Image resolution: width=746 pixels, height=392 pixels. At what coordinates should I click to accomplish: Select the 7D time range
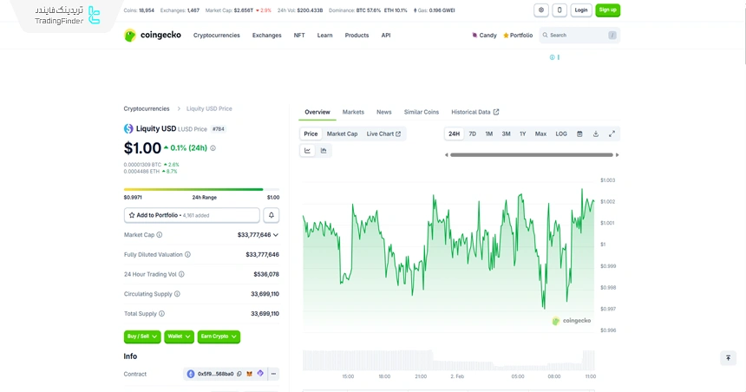(x=473, y=134)
